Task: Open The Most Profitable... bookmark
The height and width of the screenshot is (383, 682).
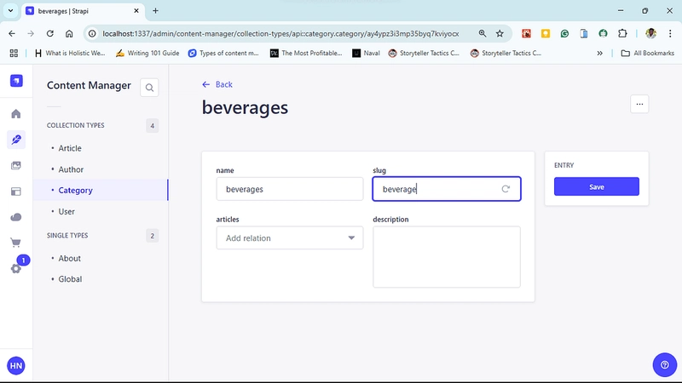Action: click(306, 53)
